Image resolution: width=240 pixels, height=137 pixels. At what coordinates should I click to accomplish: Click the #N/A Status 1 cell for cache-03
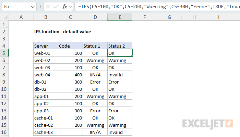tap(95, 132)
